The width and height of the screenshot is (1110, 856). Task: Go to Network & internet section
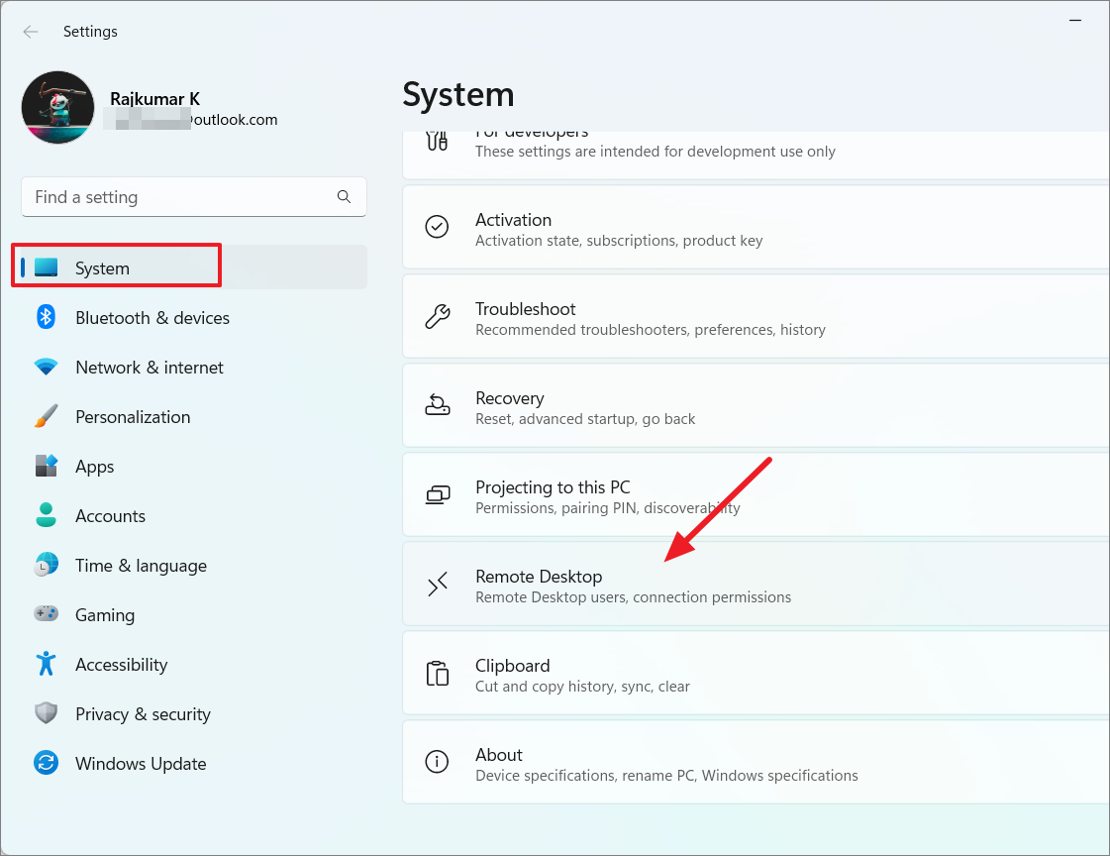point(150,368)
